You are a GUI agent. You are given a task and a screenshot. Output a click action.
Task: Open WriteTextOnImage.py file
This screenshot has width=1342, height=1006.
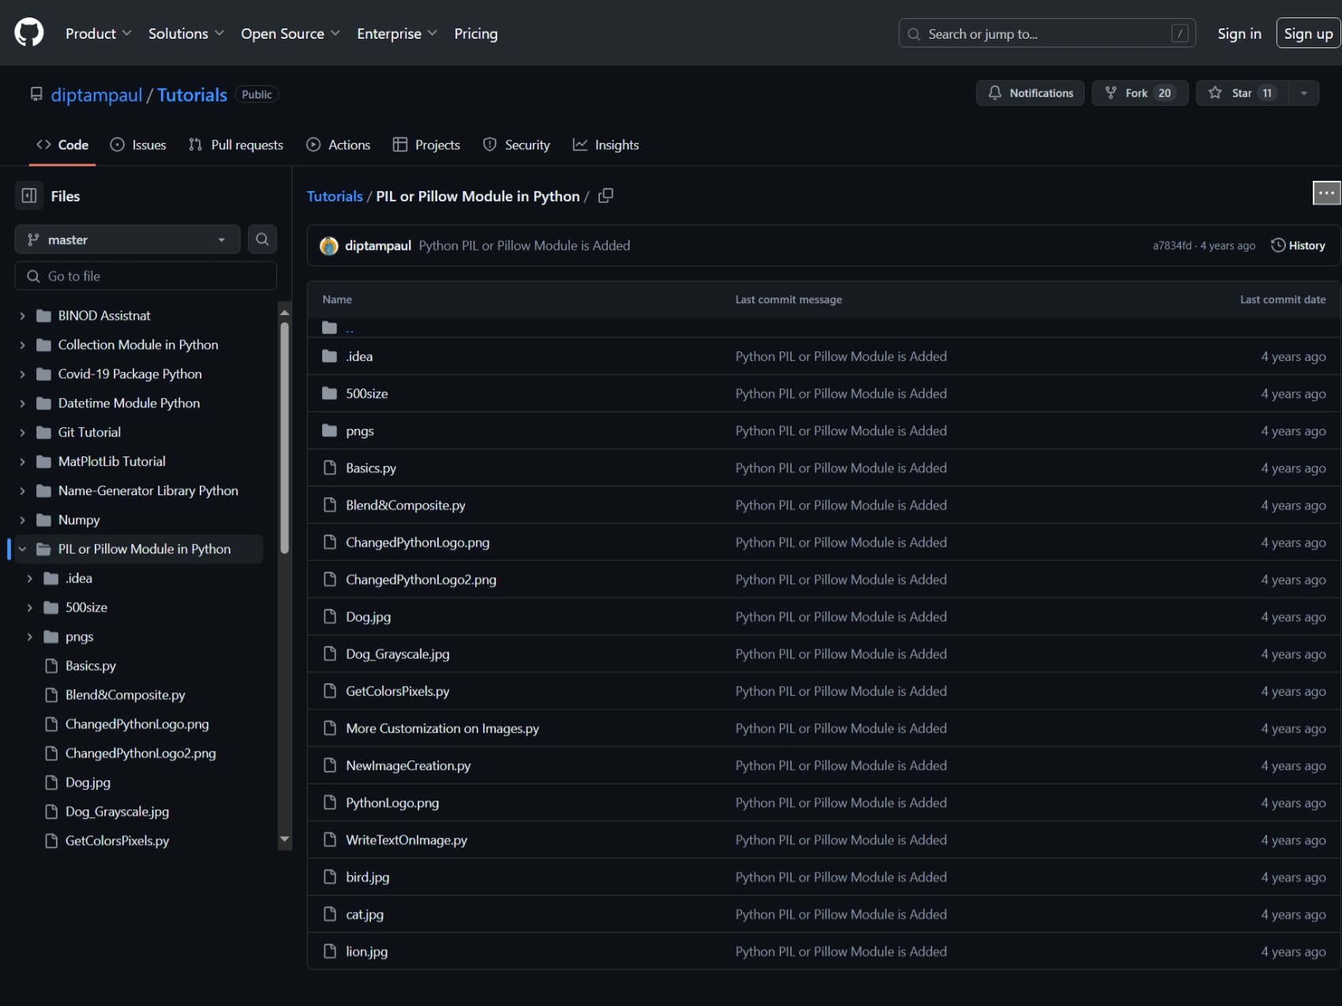tap(407, 840)
